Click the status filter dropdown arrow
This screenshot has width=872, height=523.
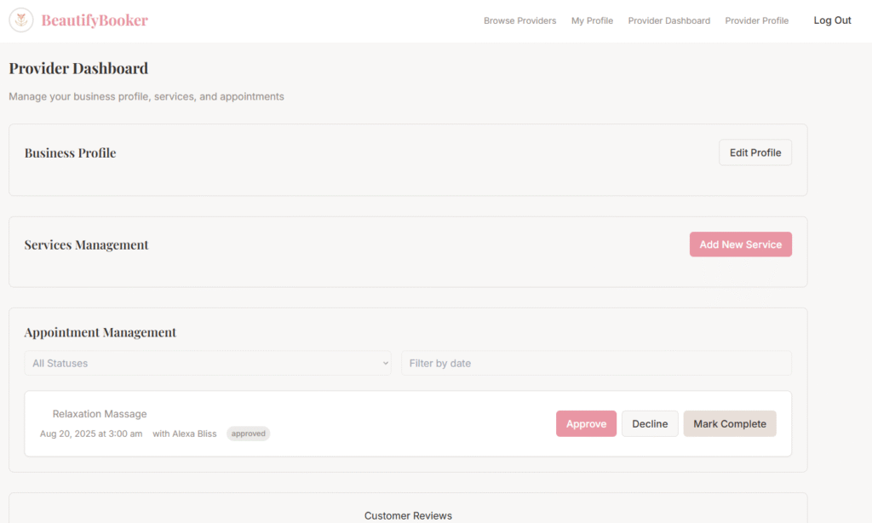[x=386, y=364]
